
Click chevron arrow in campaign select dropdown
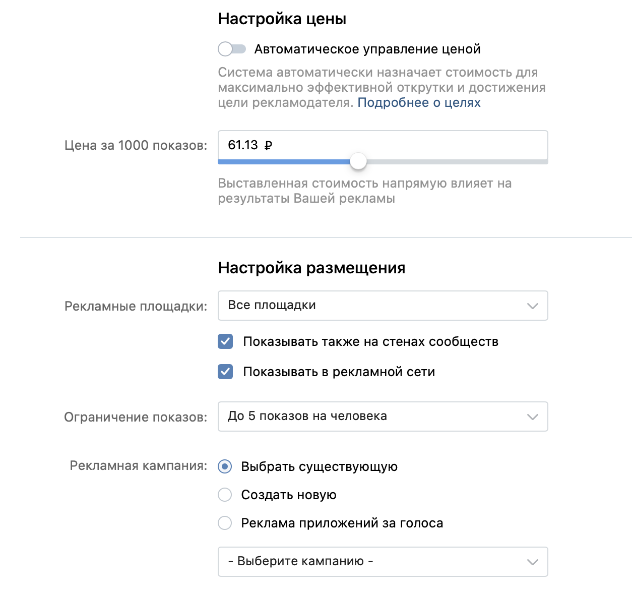point(532,562)
